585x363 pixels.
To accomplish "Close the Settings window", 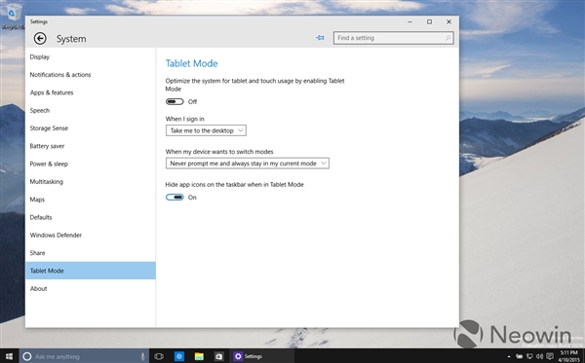I will coord(448,22).
